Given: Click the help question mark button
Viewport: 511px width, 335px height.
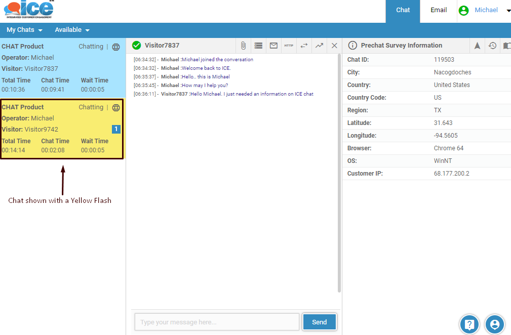Looking at the screenshot, I should coord(469,324).
